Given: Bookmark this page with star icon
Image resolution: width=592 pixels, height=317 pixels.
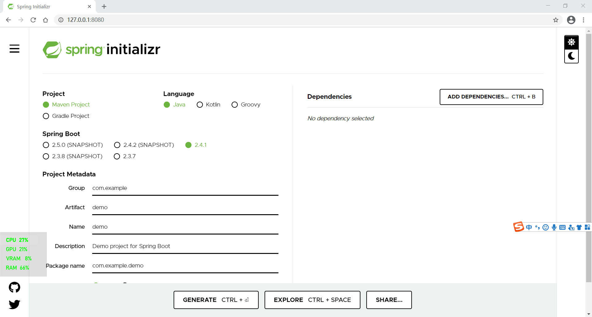Looking at the screenshot, I should tap(556, 20).
